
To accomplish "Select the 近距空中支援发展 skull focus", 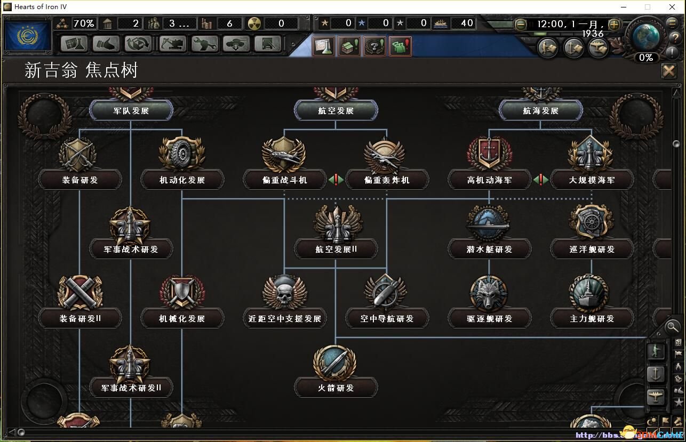I will tap(284, 302).
